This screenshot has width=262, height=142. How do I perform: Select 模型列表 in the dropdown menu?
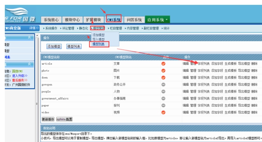pos(98,44)
